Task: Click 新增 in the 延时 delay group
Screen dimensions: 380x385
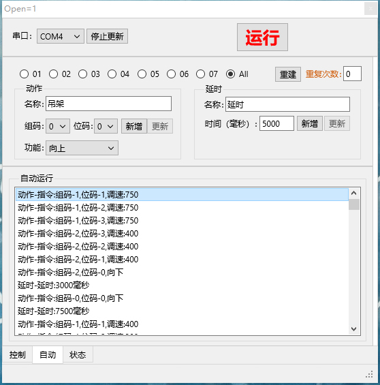Action: [310, 123]
